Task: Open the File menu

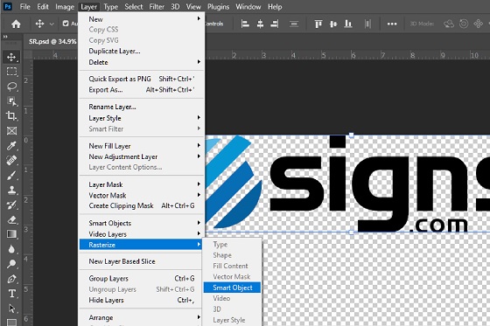Action: pos(25,7)
